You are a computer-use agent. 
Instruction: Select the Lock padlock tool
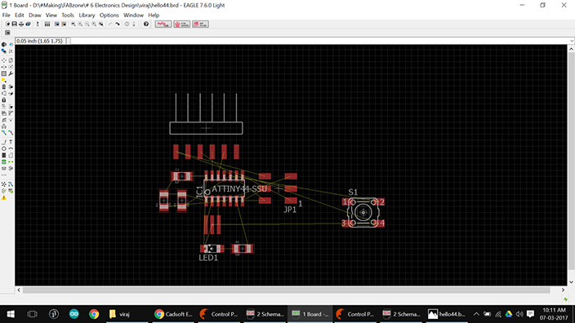(4, 100)
